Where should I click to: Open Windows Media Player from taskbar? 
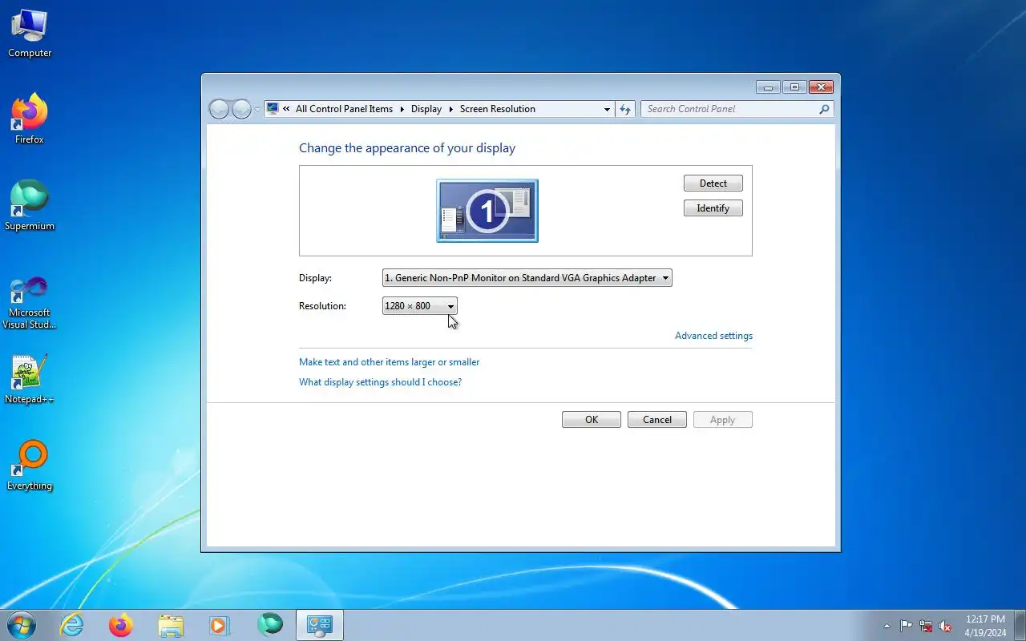pos(220,625)
